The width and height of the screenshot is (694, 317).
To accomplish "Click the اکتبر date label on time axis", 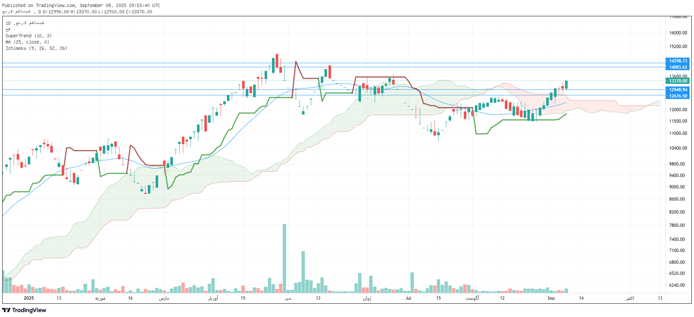I will [630, 298].
